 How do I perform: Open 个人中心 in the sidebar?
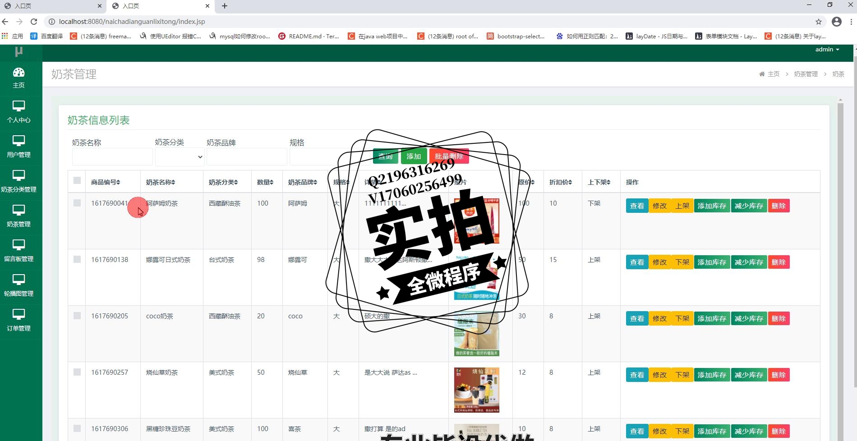tap(18, 112)
